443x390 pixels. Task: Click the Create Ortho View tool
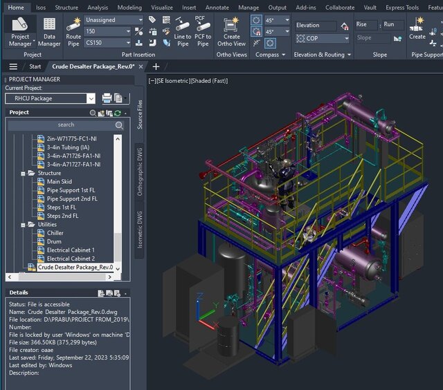pyautogui.click(x=231, y=32)
